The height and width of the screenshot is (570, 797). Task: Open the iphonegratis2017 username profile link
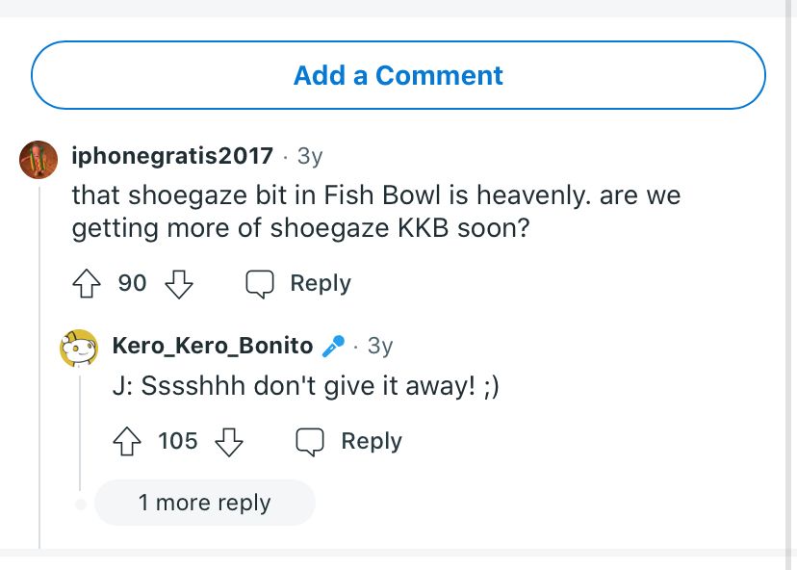pos(173,156)
